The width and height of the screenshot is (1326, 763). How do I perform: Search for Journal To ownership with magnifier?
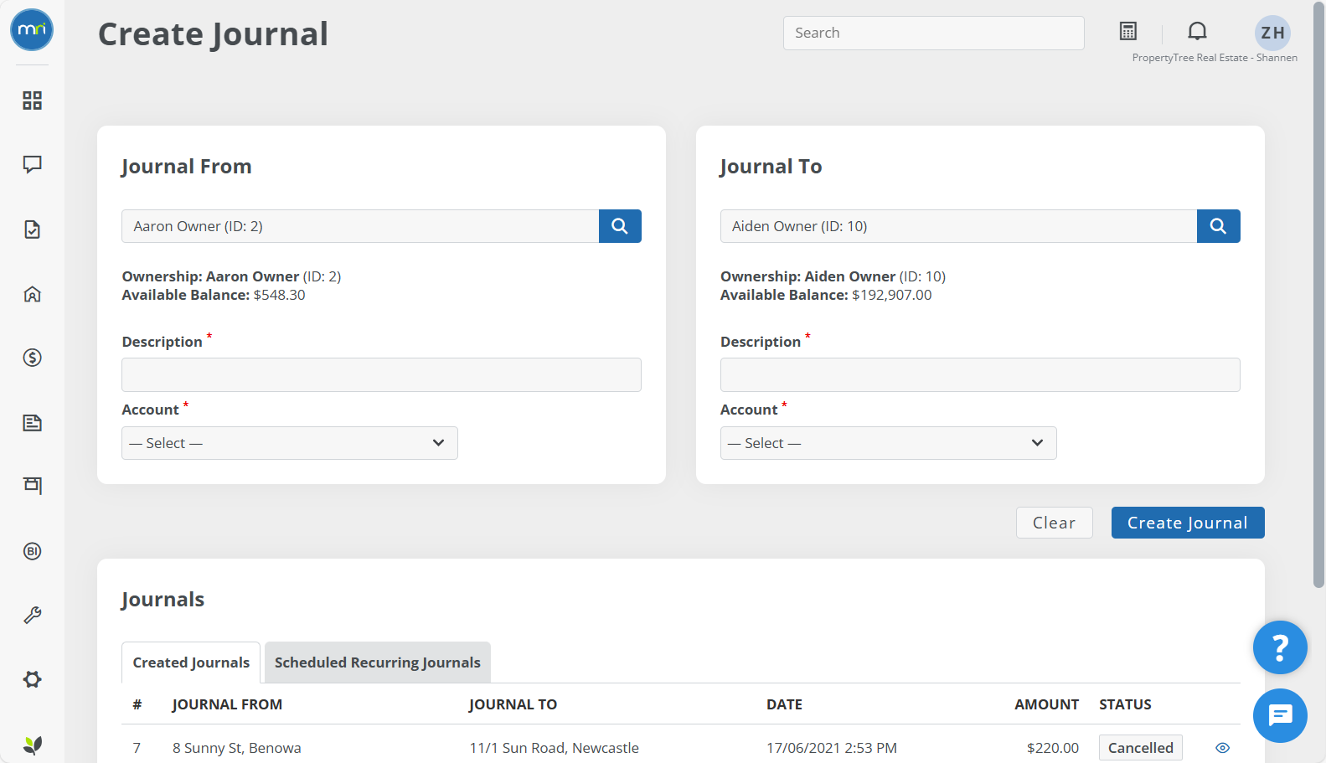tap(1219, 226)
